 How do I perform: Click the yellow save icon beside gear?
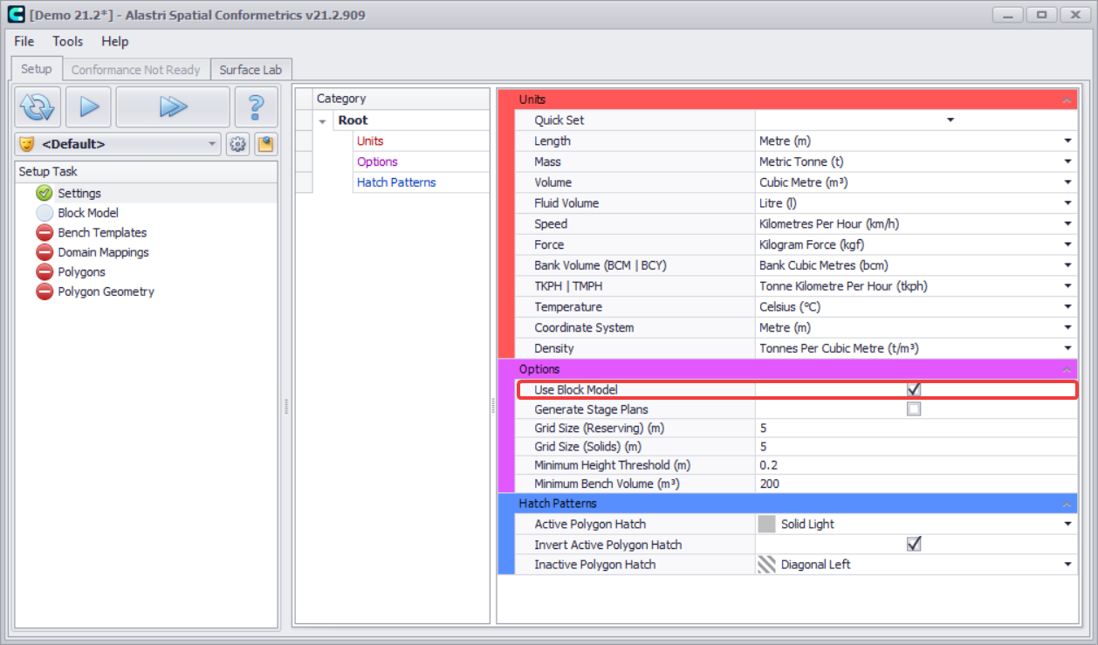pos(264,145)
